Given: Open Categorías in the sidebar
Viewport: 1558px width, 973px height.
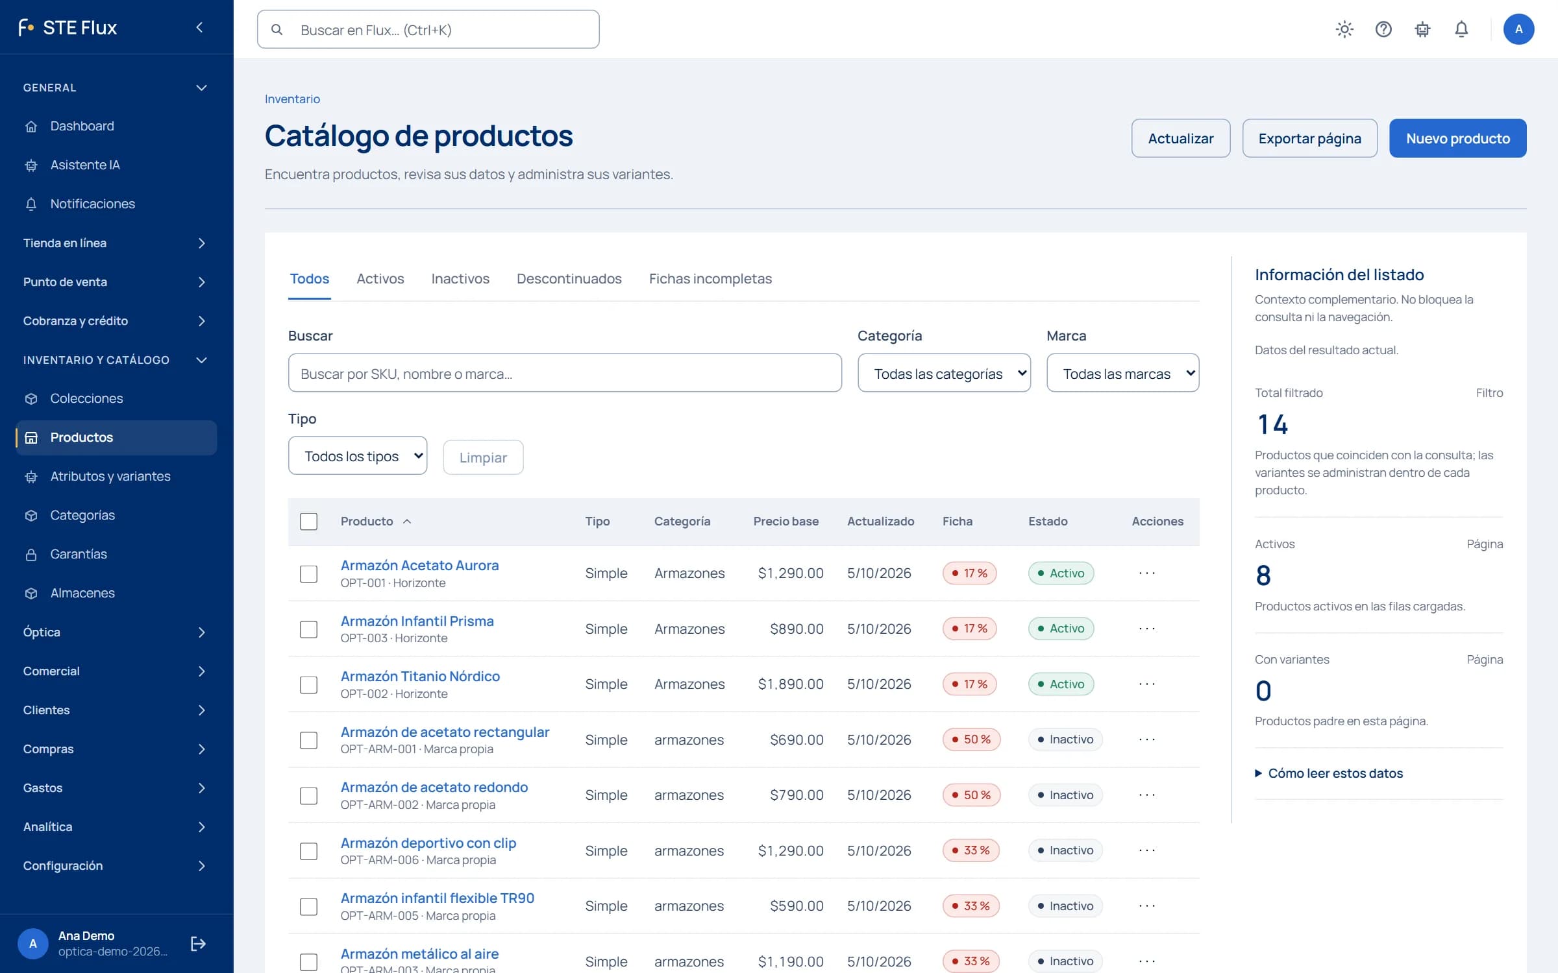Looking at the screenshot, I should tap(116, 515).
